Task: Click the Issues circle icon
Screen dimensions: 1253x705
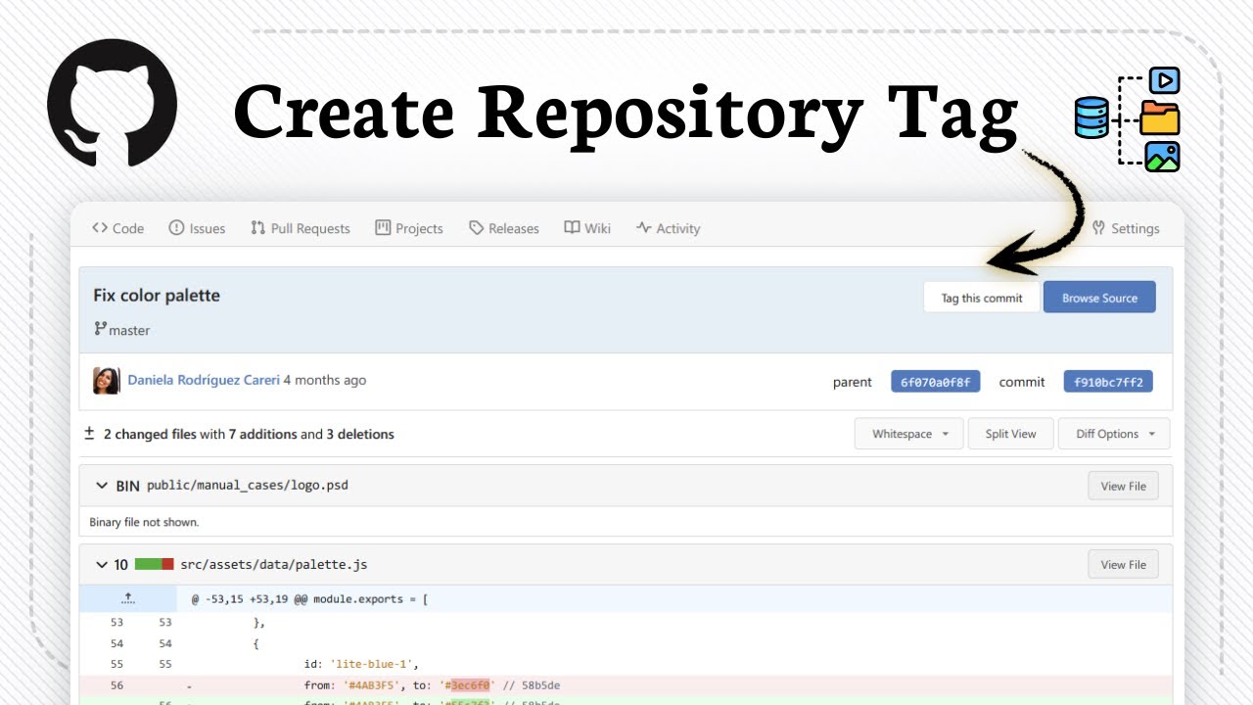Action: tap(176, 228)
